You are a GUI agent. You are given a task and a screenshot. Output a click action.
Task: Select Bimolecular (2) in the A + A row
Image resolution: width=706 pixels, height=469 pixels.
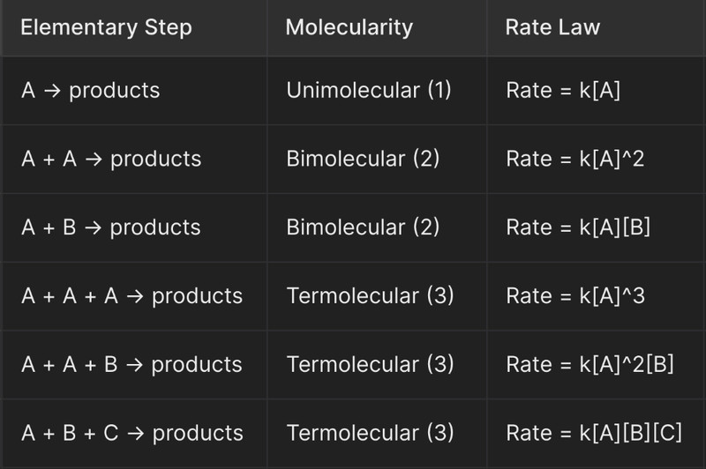[363, 159]
